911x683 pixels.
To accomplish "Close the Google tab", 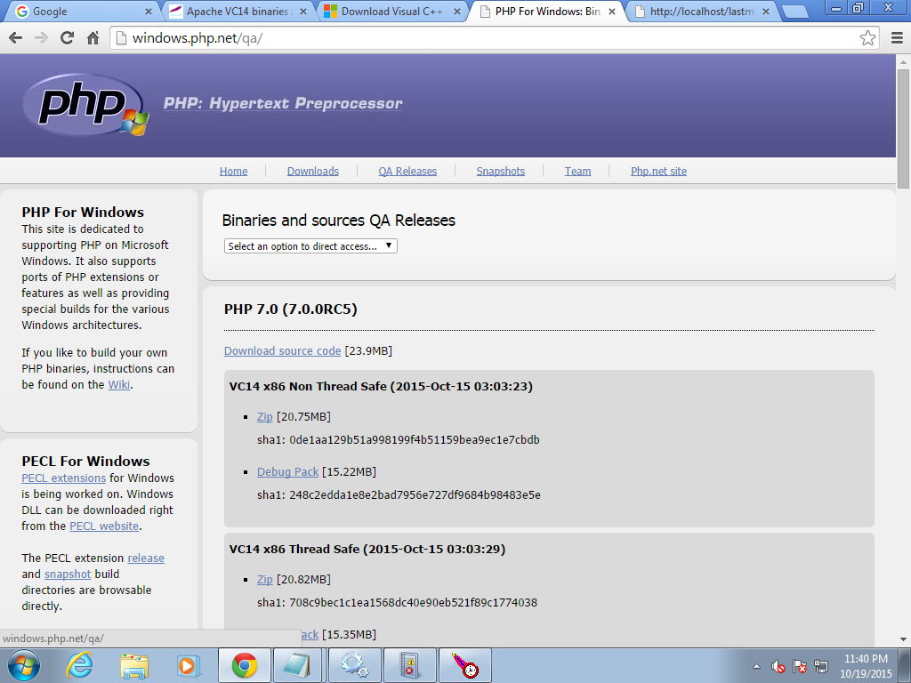I will [x=149, y=12].
